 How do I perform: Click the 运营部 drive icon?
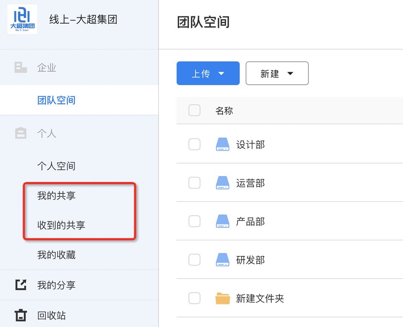point(223,183)
